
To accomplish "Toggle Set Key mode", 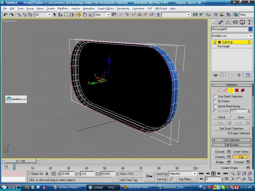I will tap(162, 179).
